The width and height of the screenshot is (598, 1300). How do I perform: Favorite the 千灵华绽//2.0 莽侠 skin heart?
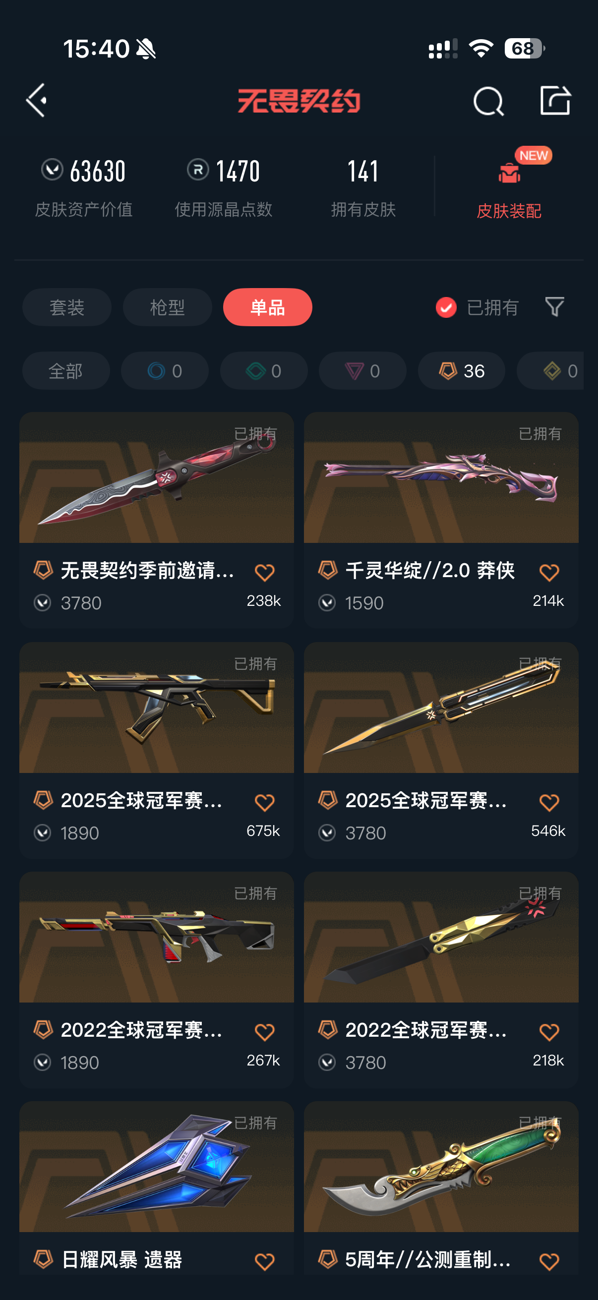(548, 573)
